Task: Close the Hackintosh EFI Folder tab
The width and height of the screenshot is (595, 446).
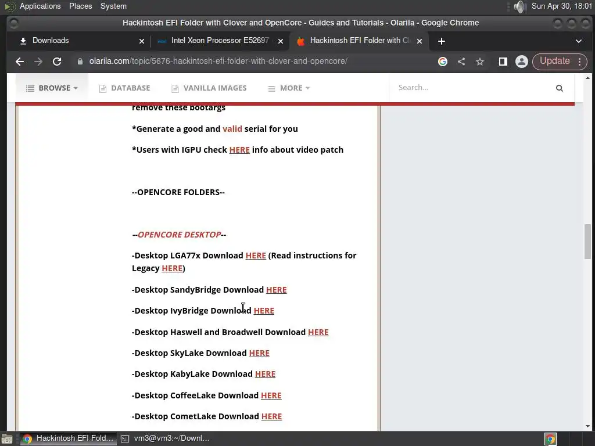Action: pyautogui.click(x=420, y=41)
